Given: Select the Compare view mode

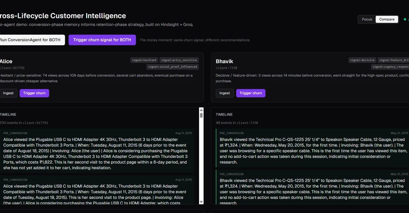Looking at the screenshot, I should click(x=387, y=19).
